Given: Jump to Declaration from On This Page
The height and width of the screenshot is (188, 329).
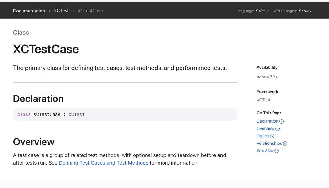Looking at the screenshot, I should (x=267, y=121).
